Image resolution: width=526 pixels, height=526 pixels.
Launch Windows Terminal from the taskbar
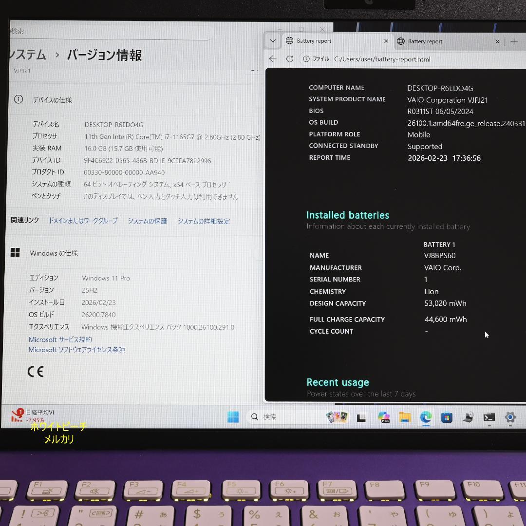(x=488, y=417)
